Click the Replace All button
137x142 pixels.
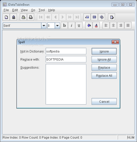tap(104, 75)
